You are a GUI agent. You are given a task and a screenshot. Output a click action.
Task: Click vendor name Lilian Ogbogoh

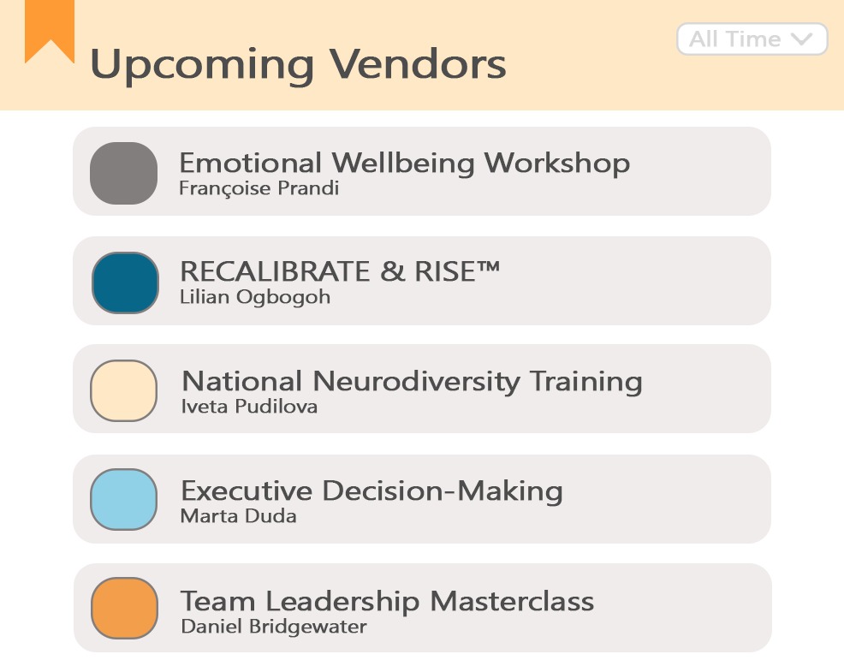[255, 298]
